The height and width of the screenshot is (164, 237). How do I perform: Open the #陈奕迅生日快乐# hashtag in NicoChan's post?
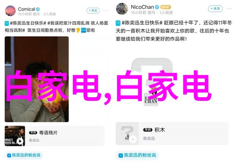142,23
